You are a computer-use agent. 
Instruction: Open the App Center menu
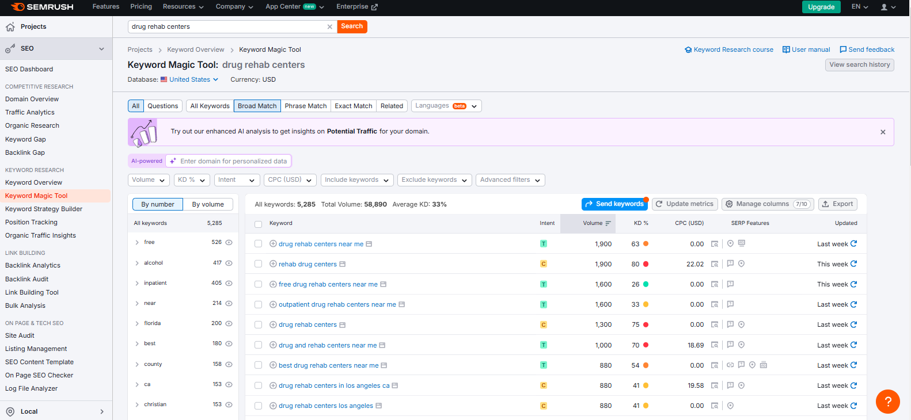tap(295, 7)
